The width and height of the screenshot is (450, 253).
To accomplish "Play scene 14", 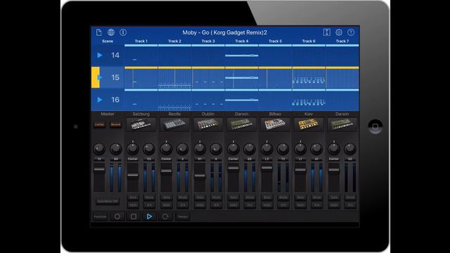I will point(100,55).
